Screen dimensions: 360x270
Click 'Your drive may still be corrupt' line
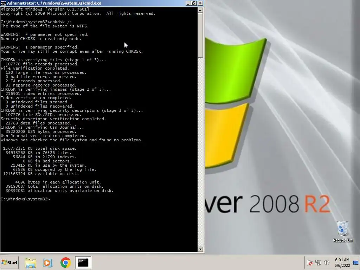click(x=72, y=51)
